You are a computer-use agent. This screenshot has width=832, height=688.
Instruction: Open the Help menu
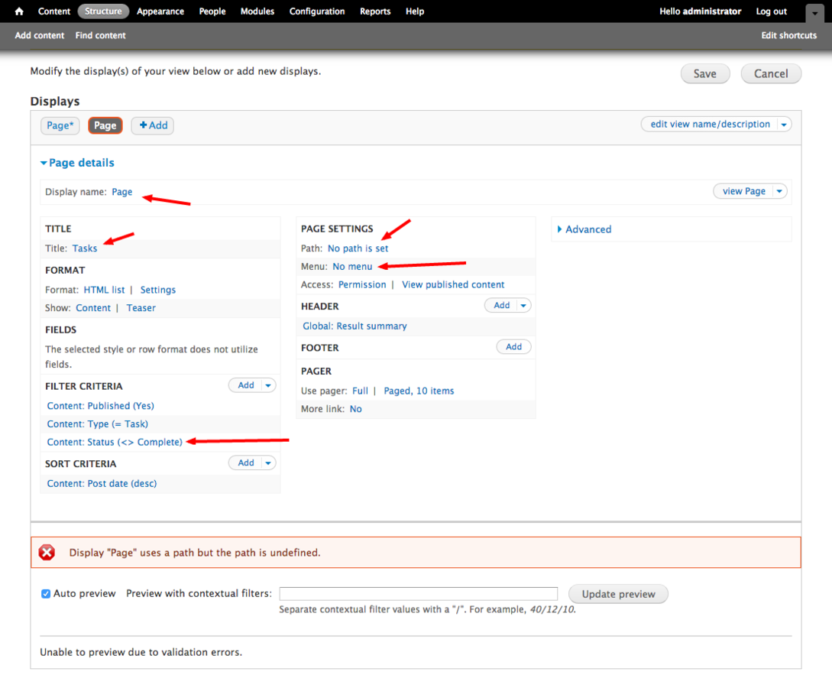coord(415,11)
